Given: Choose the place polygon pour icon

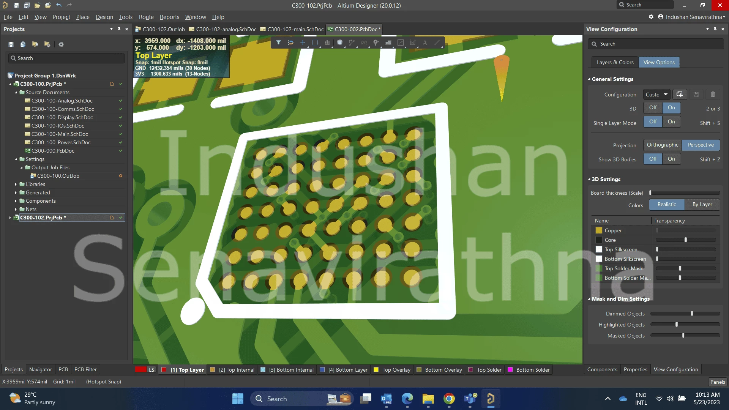Looking at the screenshot, I should [388, 43].
